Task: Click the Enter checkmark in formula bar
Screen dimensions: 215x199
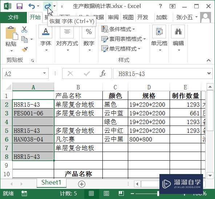Action: coord(87,73)
